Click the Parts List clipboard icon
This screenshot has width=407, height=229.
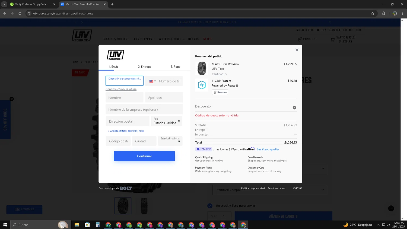(300, 39)
